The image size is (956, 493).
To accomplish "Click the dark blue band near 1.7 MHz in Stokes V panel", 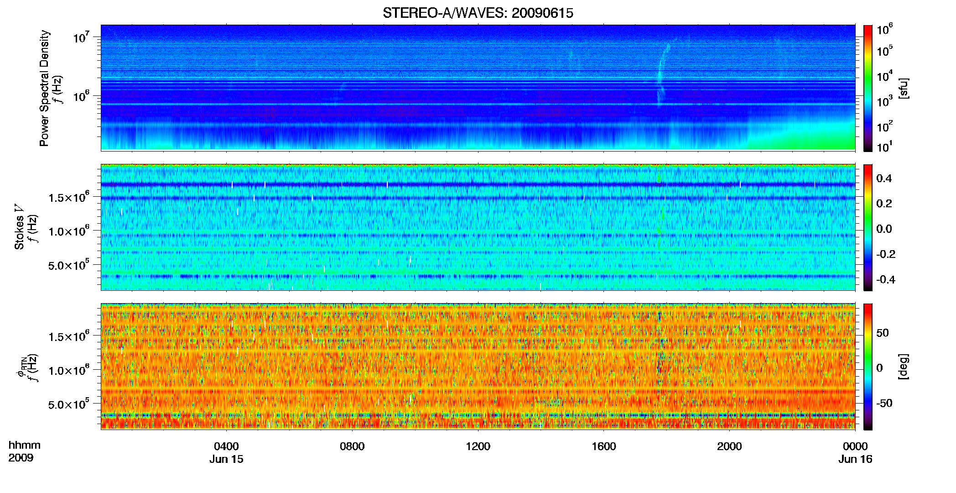I will [x=478, y=184].
